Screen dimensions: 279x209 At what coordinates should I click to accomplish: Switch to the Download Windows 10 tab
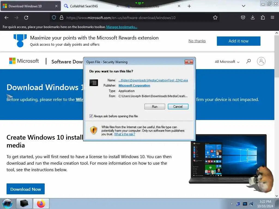[31, 6]
